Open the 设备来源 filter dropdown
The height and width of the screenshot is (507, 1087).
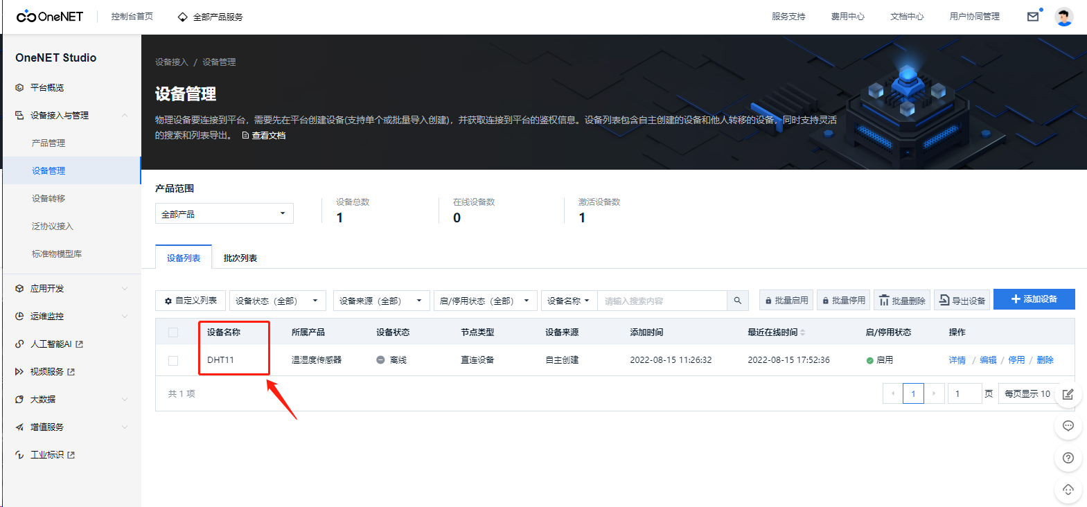point(382,301)
